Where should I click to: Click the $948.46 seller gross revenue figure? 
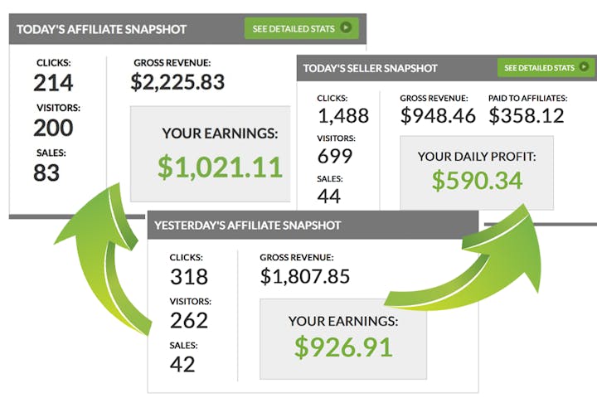coord(438,115)
